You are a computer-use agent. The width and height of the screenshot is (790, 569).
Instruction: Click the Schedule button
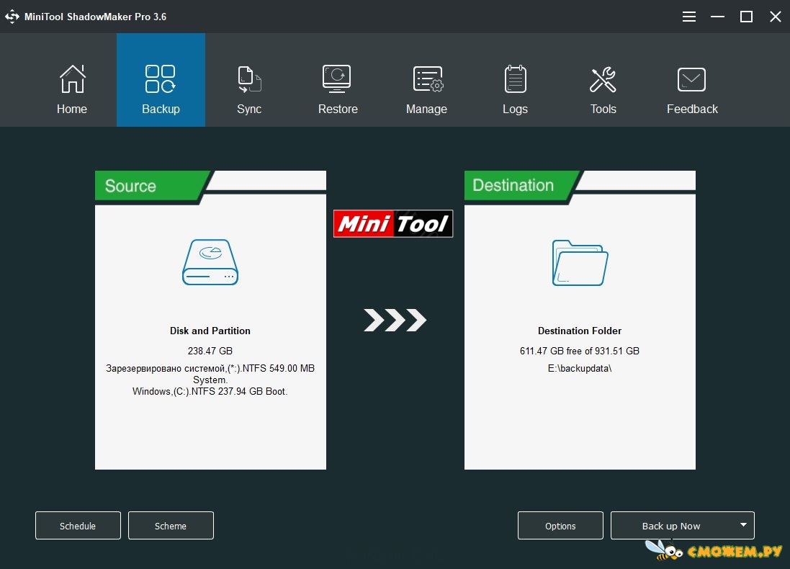(x=78, y=526)
